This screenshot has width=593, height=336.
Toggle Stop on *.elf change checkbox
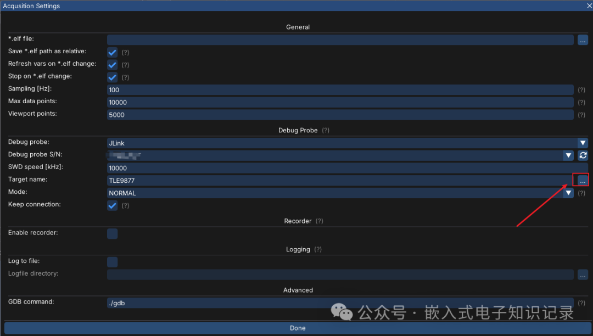113,77
